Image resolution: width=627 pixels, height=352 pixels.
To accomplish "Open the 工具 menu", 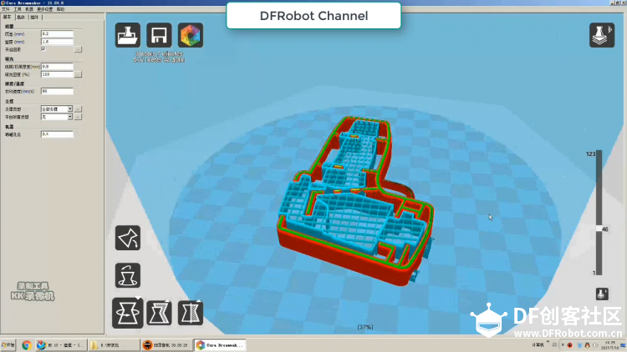I will coord(18,9).
